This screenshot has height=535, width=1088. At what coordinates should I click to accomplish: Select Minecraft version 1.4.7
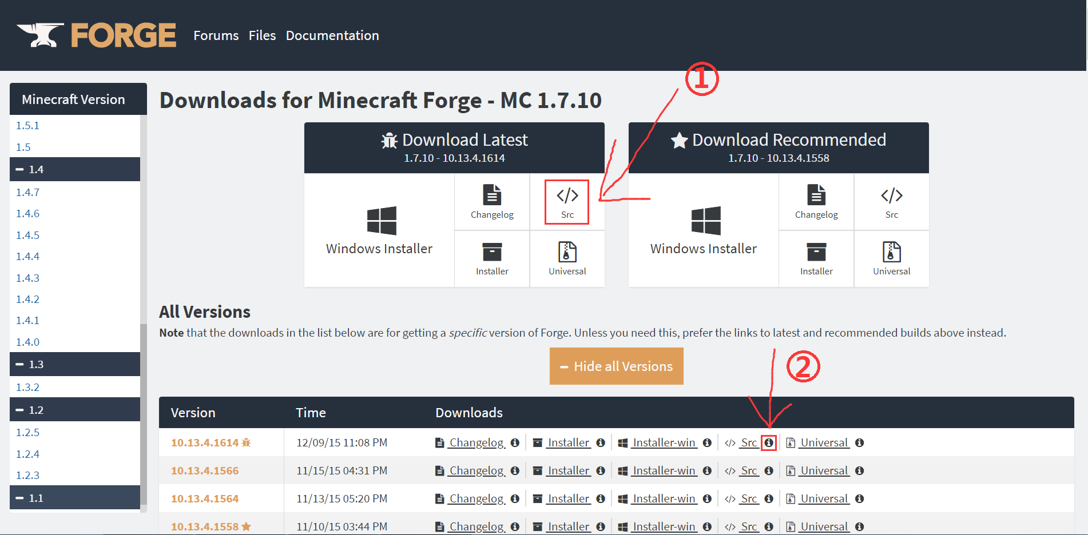28,192
